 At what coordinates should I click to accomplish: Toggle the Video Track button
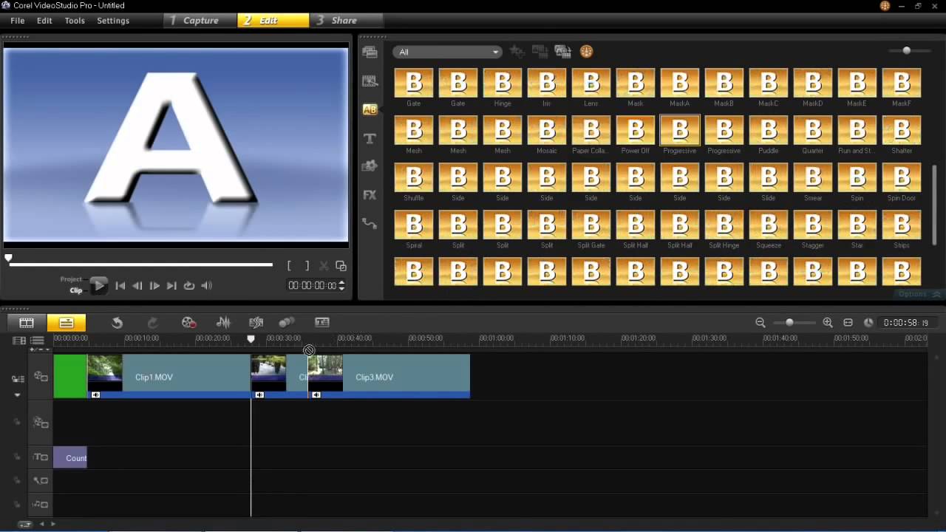(x=41, y=377)
